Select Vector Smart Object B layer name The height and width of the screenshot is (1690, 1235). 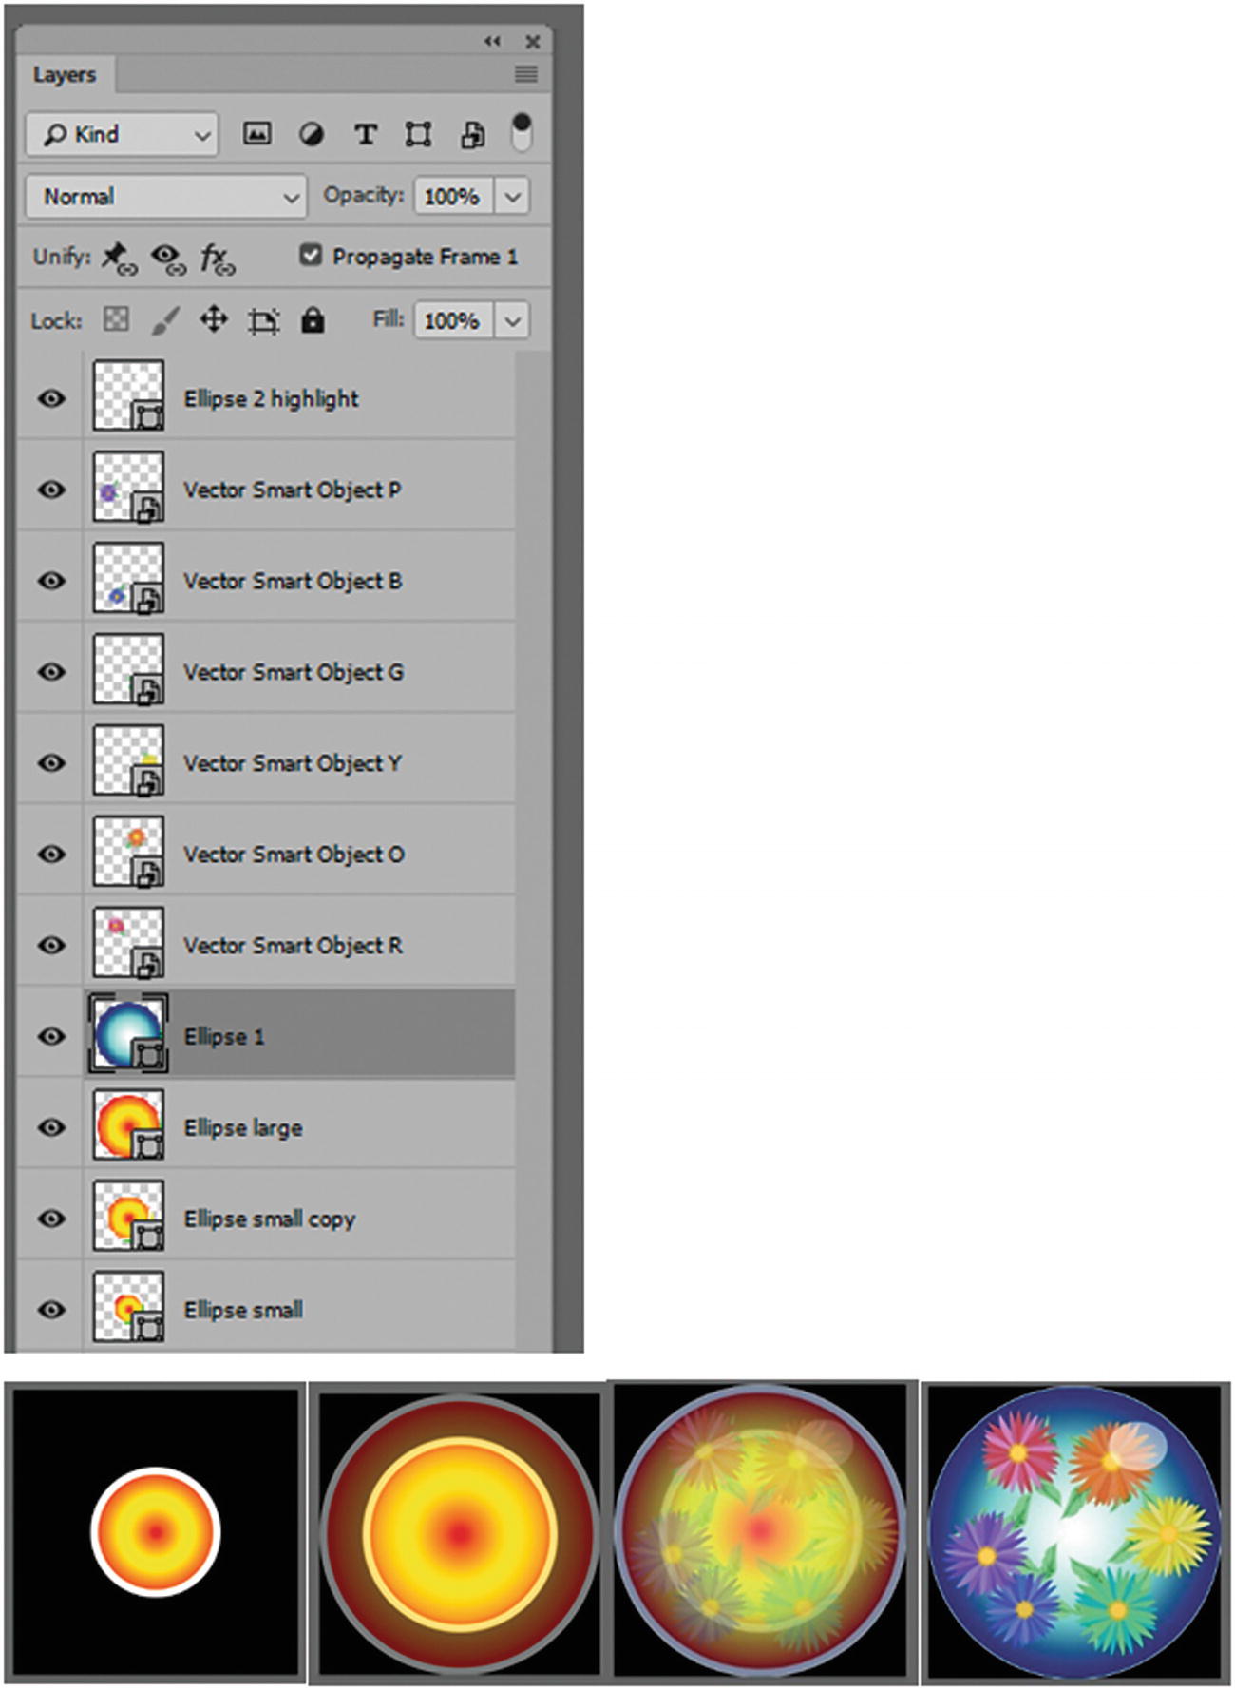[x=293, y=581]
